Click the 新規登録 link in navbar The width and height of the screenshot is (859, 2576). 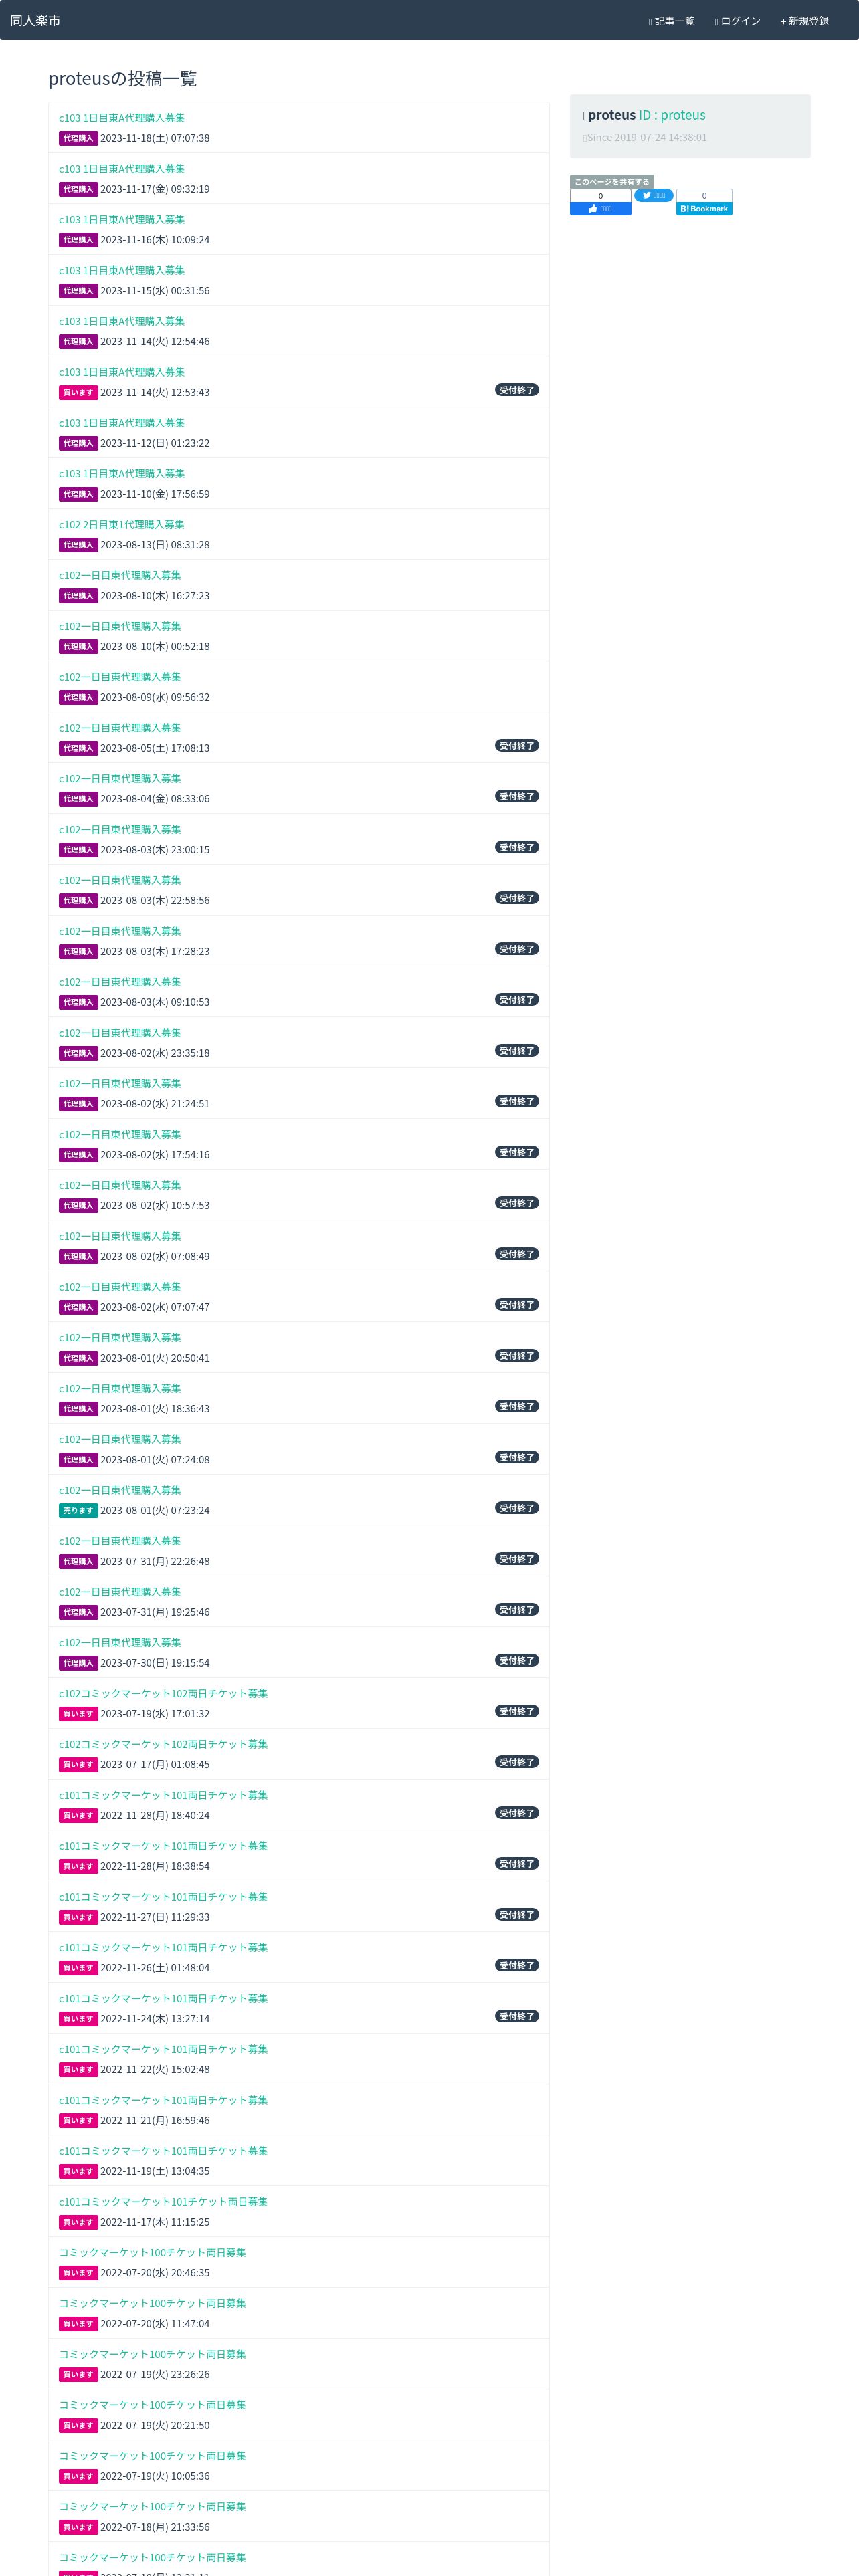point(804,21)
